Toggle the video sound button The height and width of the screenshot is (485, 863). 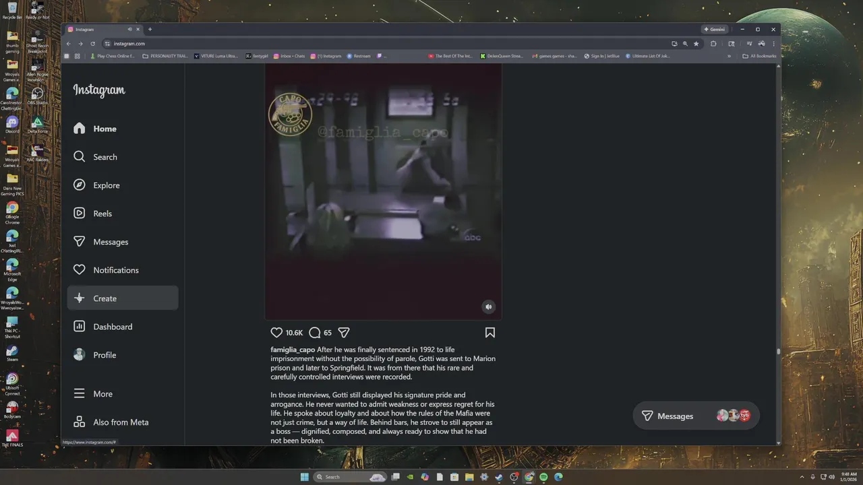pyautogui.click(x=489, y=306)
